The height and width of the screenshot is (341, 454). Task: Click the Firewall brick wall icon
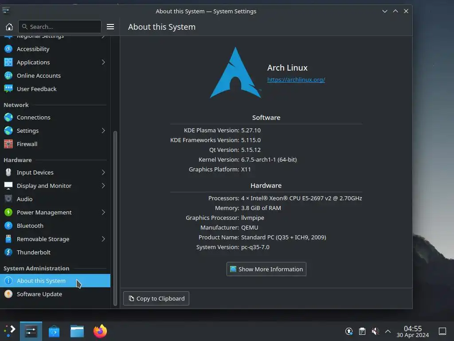[x=8, y=144]
